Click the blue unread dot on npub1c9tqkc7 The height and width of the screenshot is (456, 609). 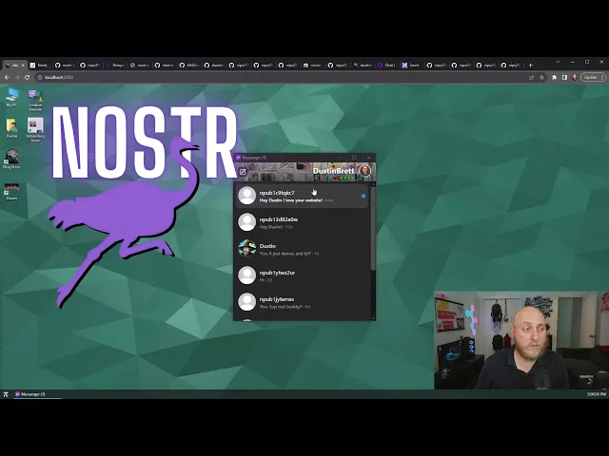point(363,196)
